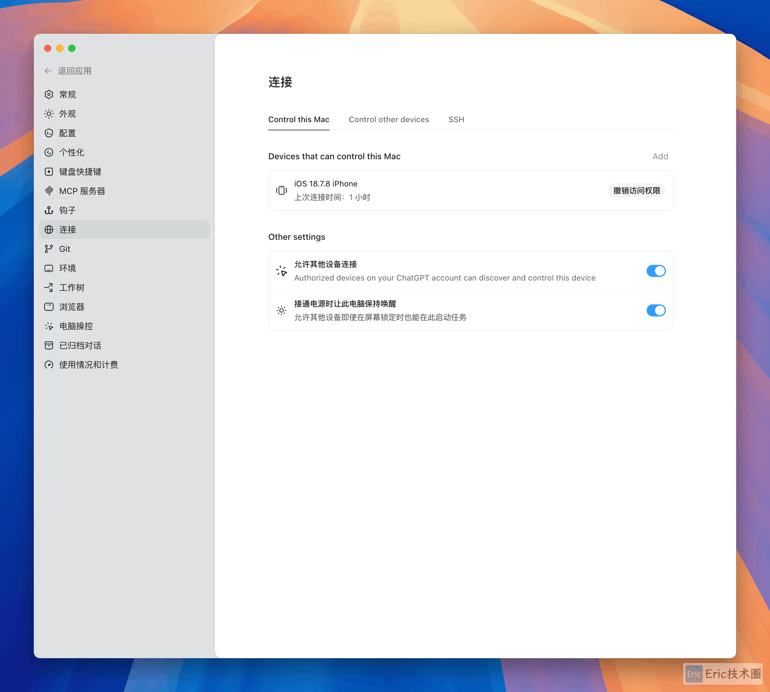Select 个性化 in the sidebar
This screenshot has height=692, width=770.
click(x=124, y=152)
